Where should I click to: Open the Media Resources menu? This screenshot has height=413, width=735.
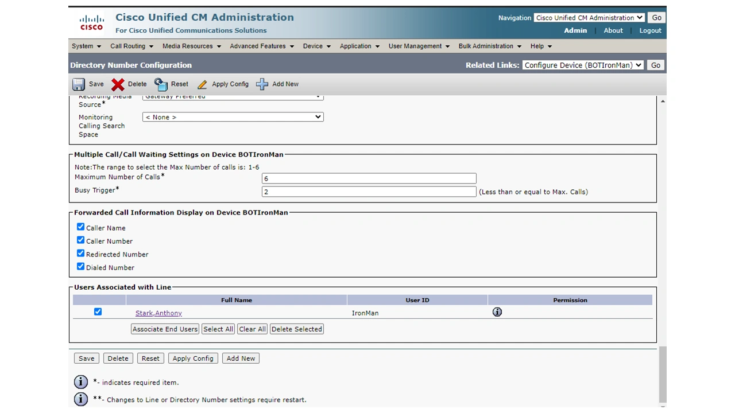[x=191, y=46]
